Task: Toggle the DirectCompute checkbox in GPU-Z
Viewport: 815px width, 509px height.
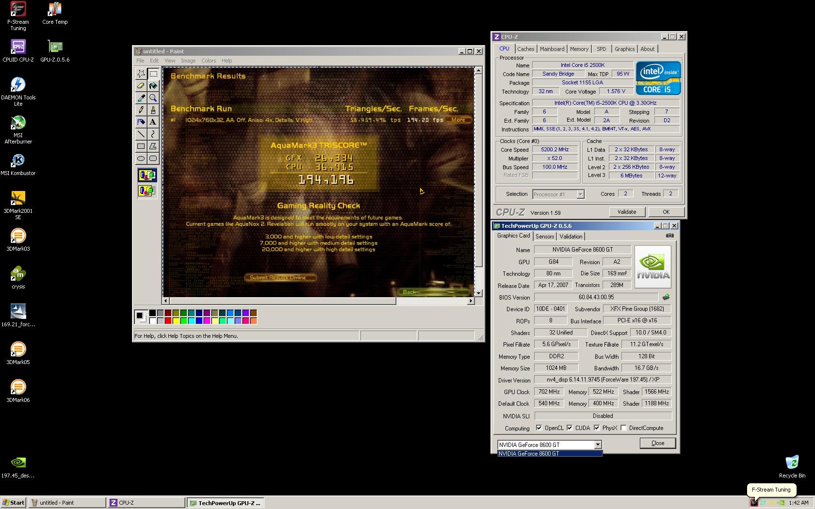Action: tap(623, 428)
